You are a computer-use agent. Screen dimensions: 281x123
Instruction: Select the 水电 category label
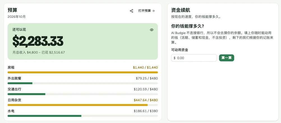click(11, 111)
